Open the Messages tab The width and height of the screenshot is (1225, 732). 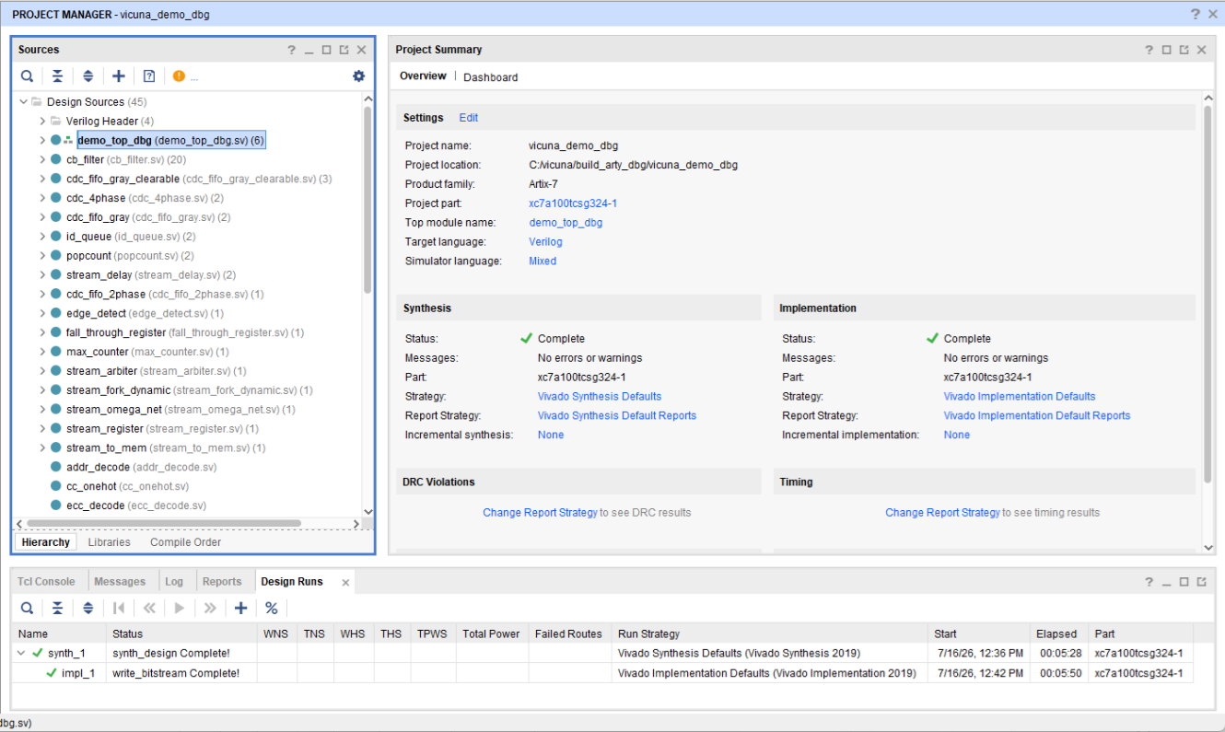click(120, 582)
